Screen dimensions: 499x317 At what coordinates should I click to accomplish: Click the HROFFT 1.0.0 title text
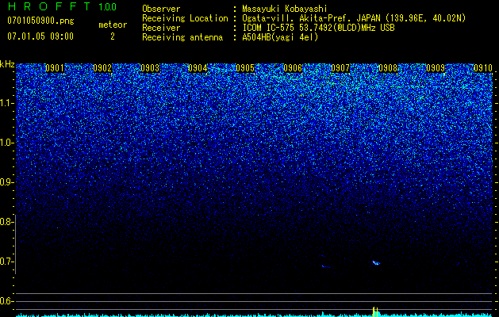63,6
